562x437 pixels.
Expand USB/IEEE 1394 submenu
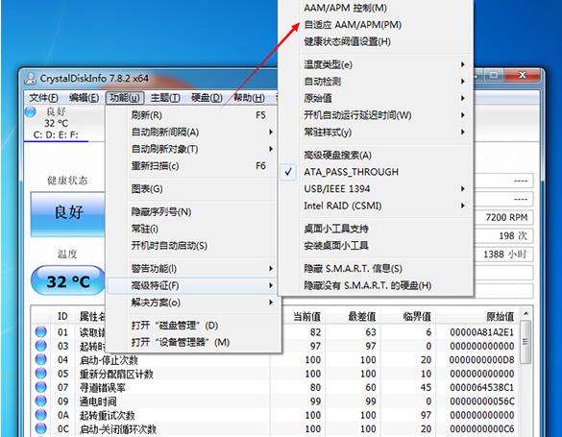376,189
